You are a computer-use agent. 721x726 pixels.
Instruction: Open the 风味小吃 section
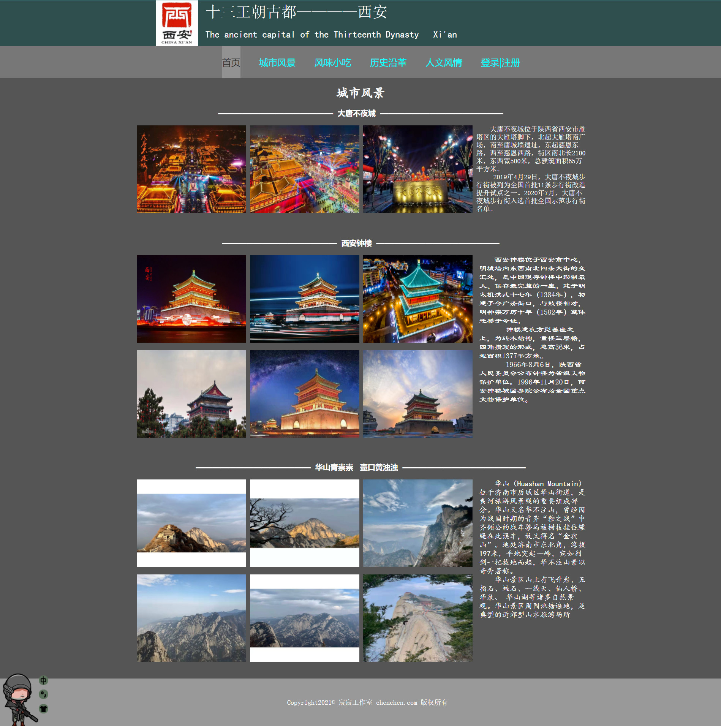(x=333, y=62)
